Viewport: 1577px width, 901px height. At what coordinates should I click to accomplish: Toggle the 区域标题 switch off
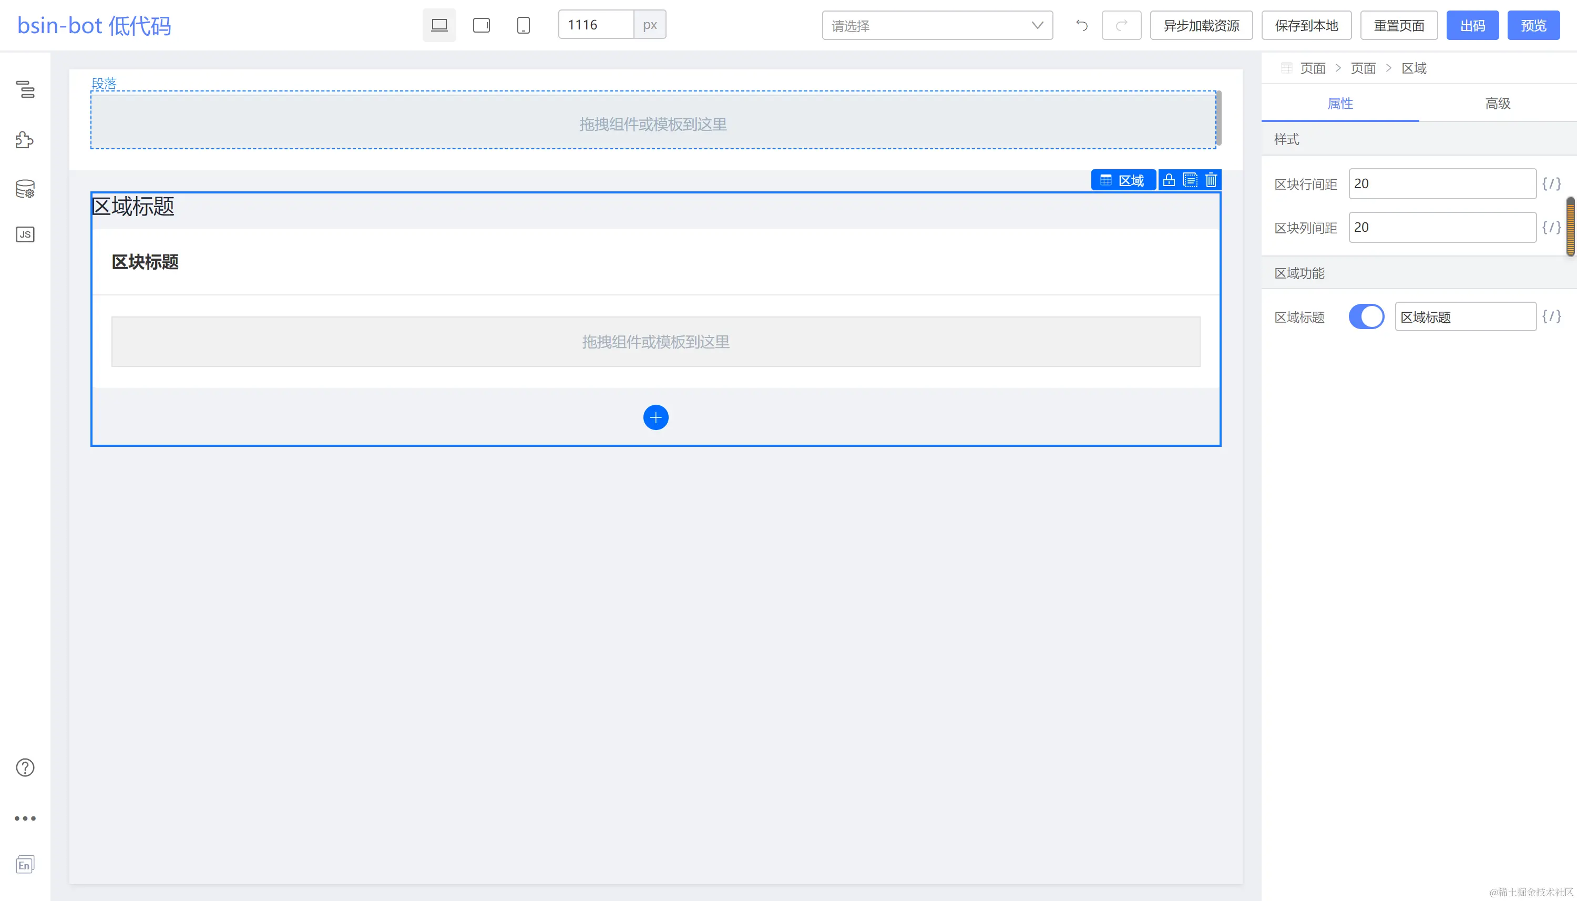1366,317
